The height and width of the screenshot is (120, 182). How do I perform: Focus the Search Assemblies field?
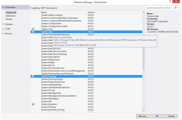click(x=160, y=8)
